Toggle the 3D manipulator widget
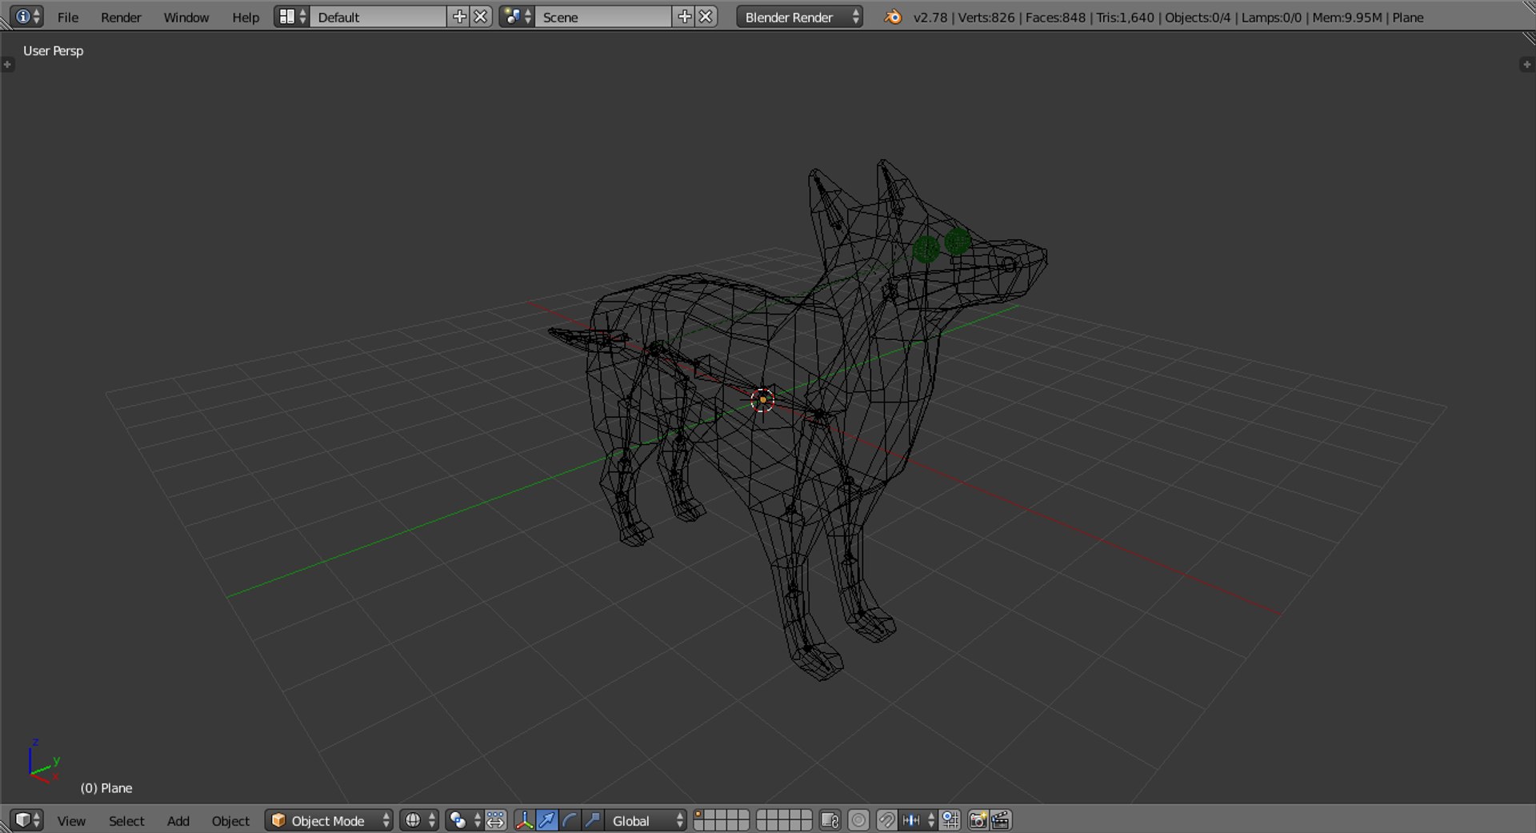This screenshot has width=1536, height=833. coord(525,820)
